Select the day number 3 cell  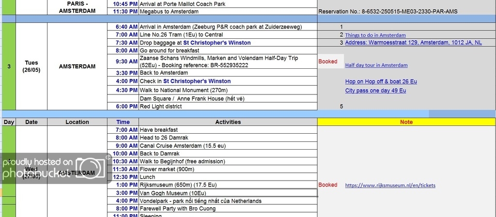coord(9,66)
